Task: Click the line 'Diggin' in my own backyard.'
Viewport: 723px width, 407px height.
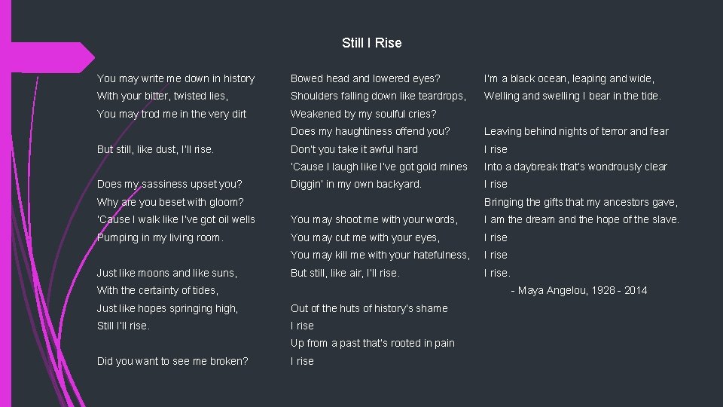Action: coord(355,184)
